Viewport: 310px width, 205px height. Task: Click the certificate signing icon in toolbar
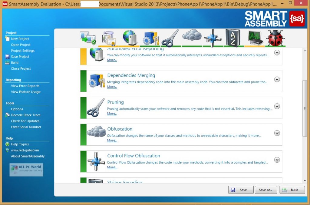point(109,38)
